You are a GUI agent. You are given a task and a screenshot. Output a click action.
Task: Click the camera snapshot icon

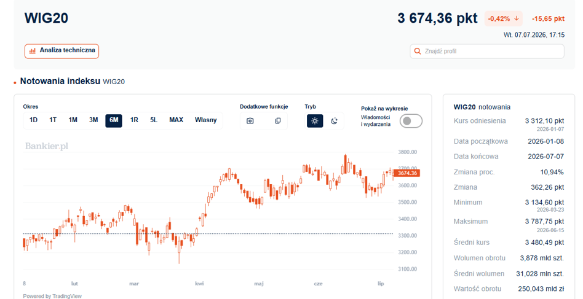pos(250,121)
